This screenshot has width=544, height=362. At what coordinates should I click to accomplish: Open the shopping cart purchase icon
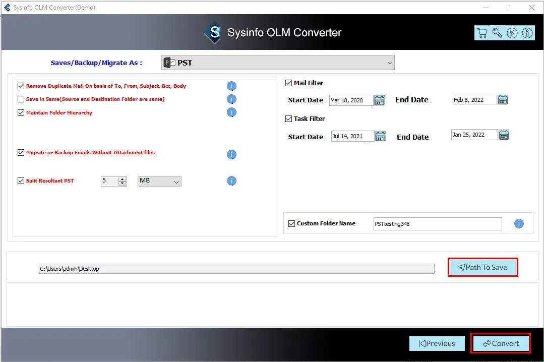(482, 33)
